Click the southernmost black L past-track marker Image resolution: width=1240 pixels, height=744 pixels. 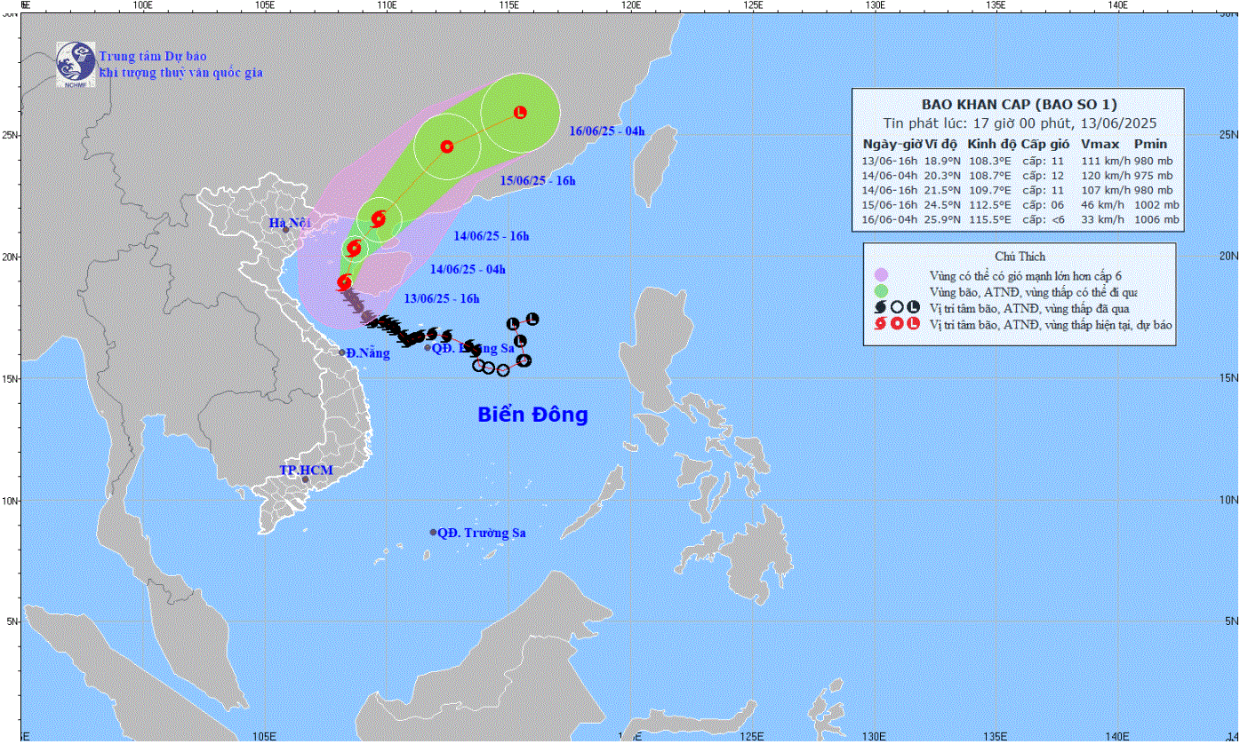pyautogui.click(x=521, y=341)
